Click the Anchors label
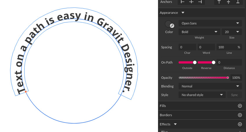The image size is (246, 132). click(166, 2)
